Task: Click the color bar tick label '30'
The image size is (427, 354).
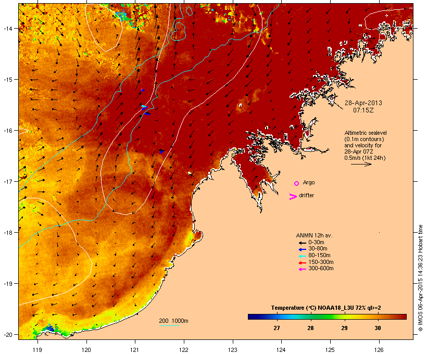Action: click(378, 328)
